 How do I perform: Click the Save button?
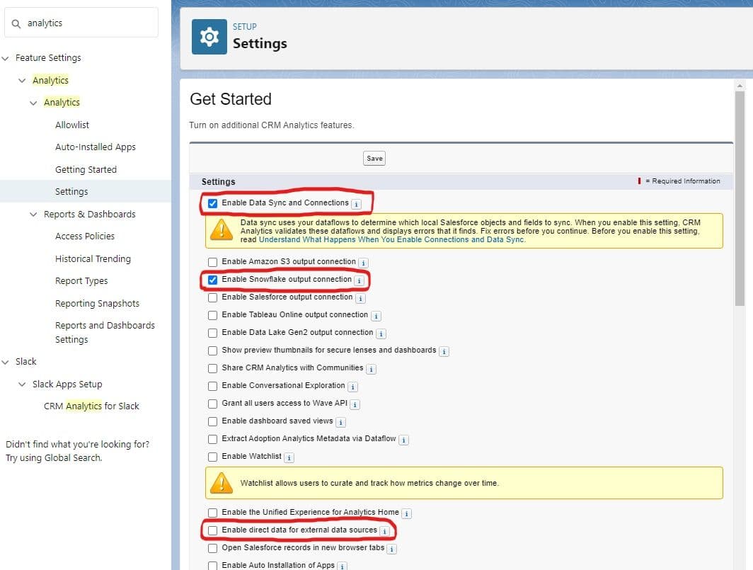374,158
